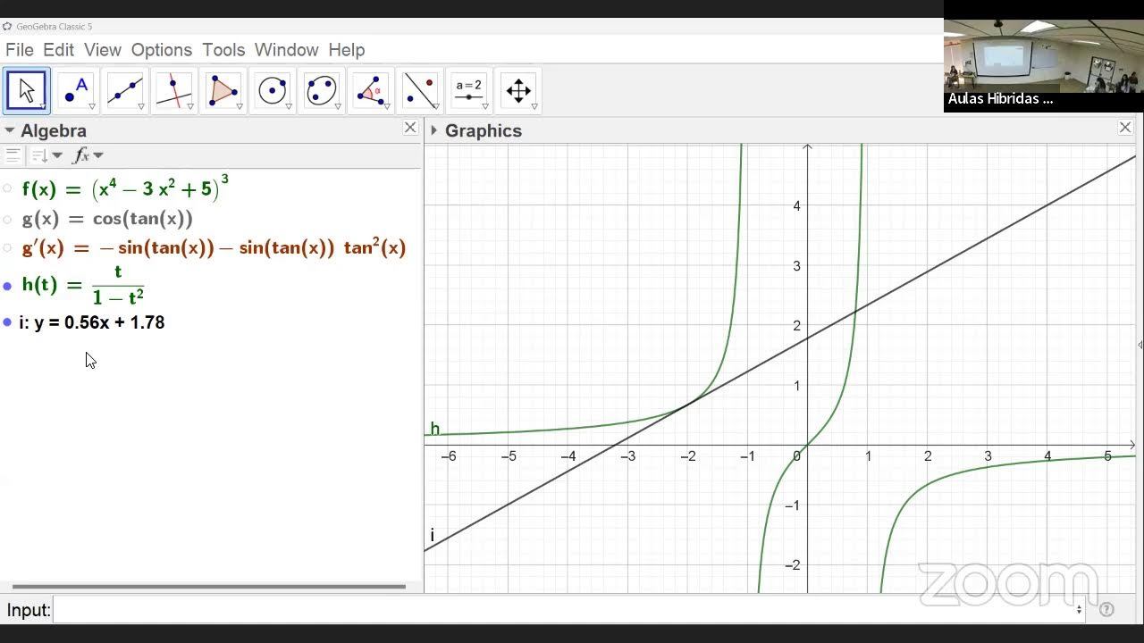The width and height of the screenshot is (1144, 643).
Task: Select the Polygon tool
Action: 223,90
